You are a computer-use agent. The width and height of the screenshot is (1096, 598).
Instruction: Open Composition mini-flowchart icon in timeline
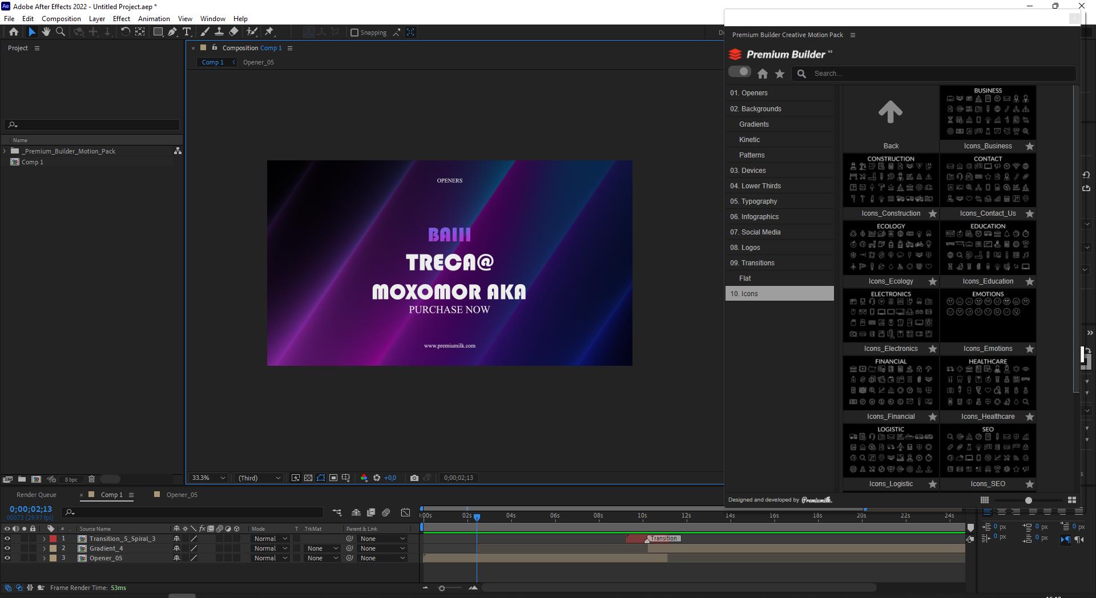337,512
